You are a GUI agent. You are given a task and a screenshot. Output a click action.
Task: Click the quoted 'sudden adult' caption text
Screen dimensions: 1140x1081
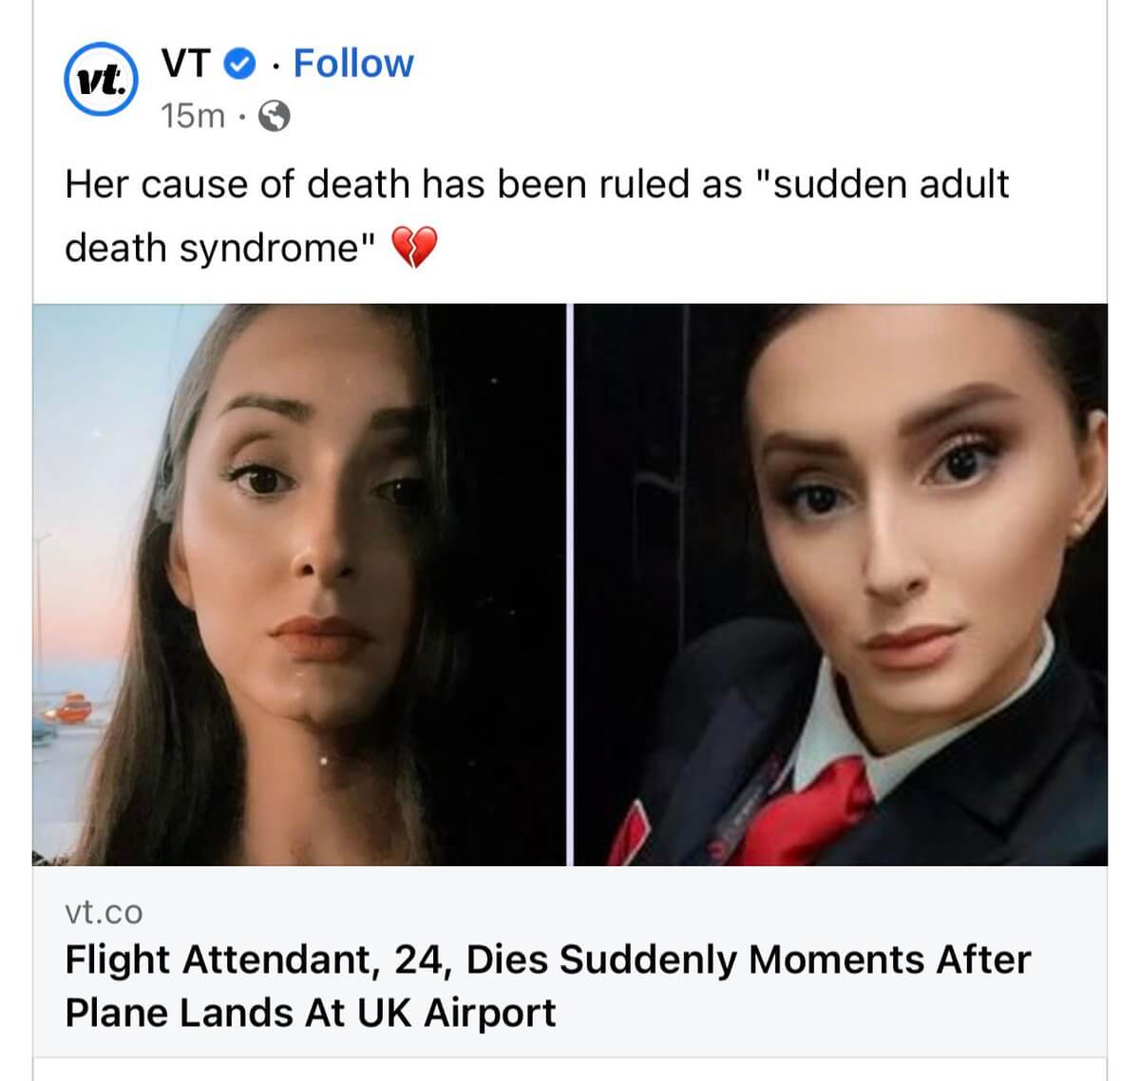coord(887,183)
